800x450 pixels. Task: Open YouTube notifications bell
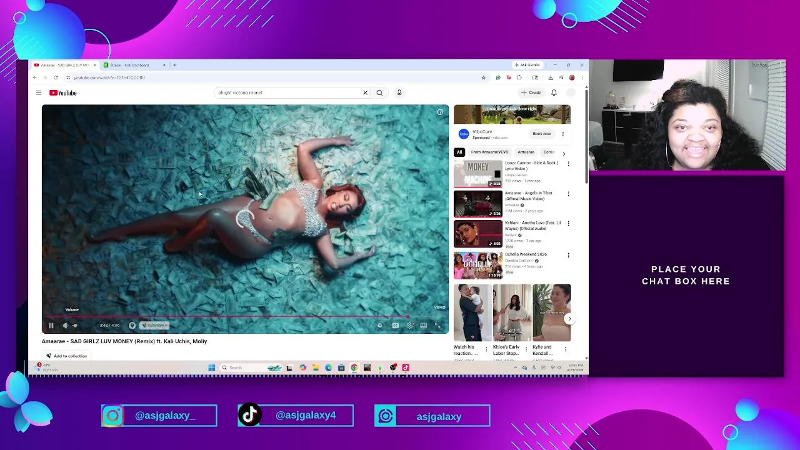pos(554,92)
